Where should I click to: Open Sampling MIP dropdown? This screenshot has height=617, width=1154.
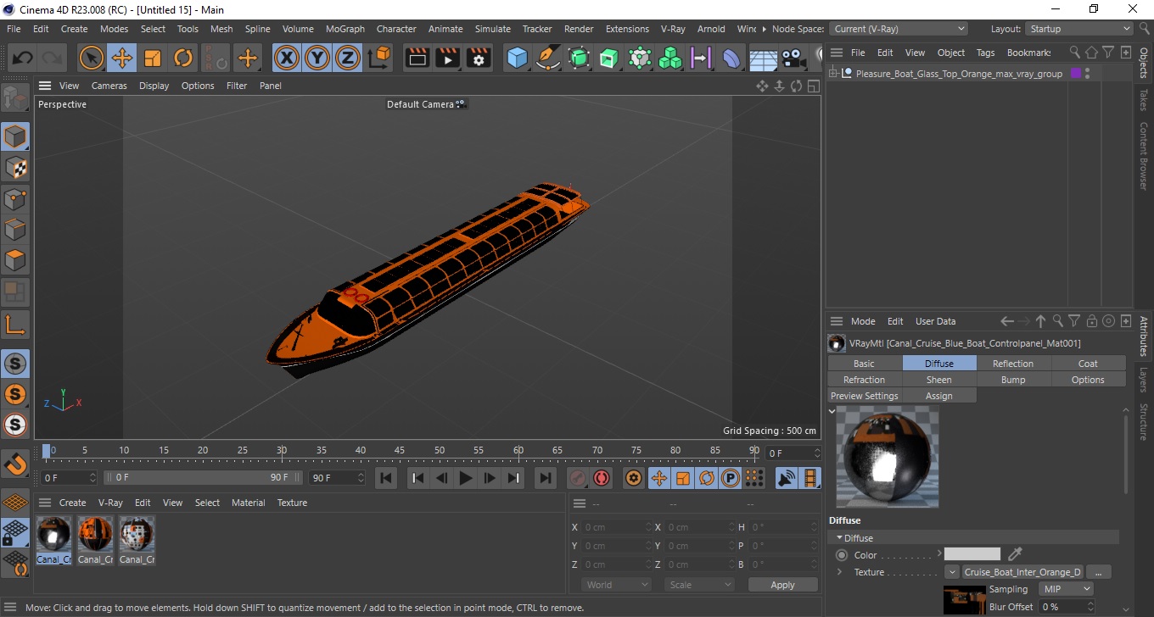click(1064, 589)
